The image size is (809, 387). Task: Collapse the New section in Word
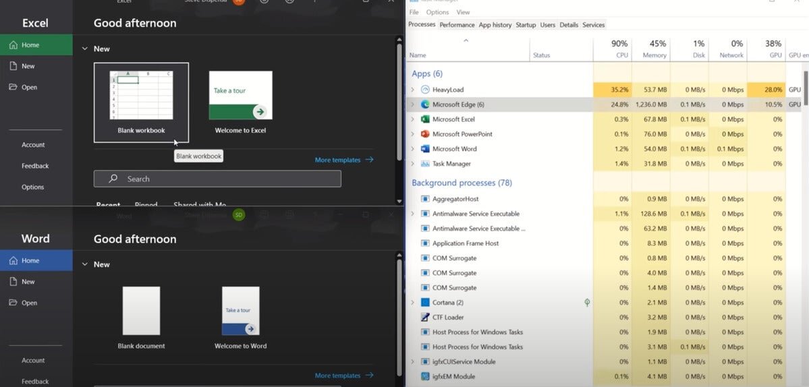84,264
